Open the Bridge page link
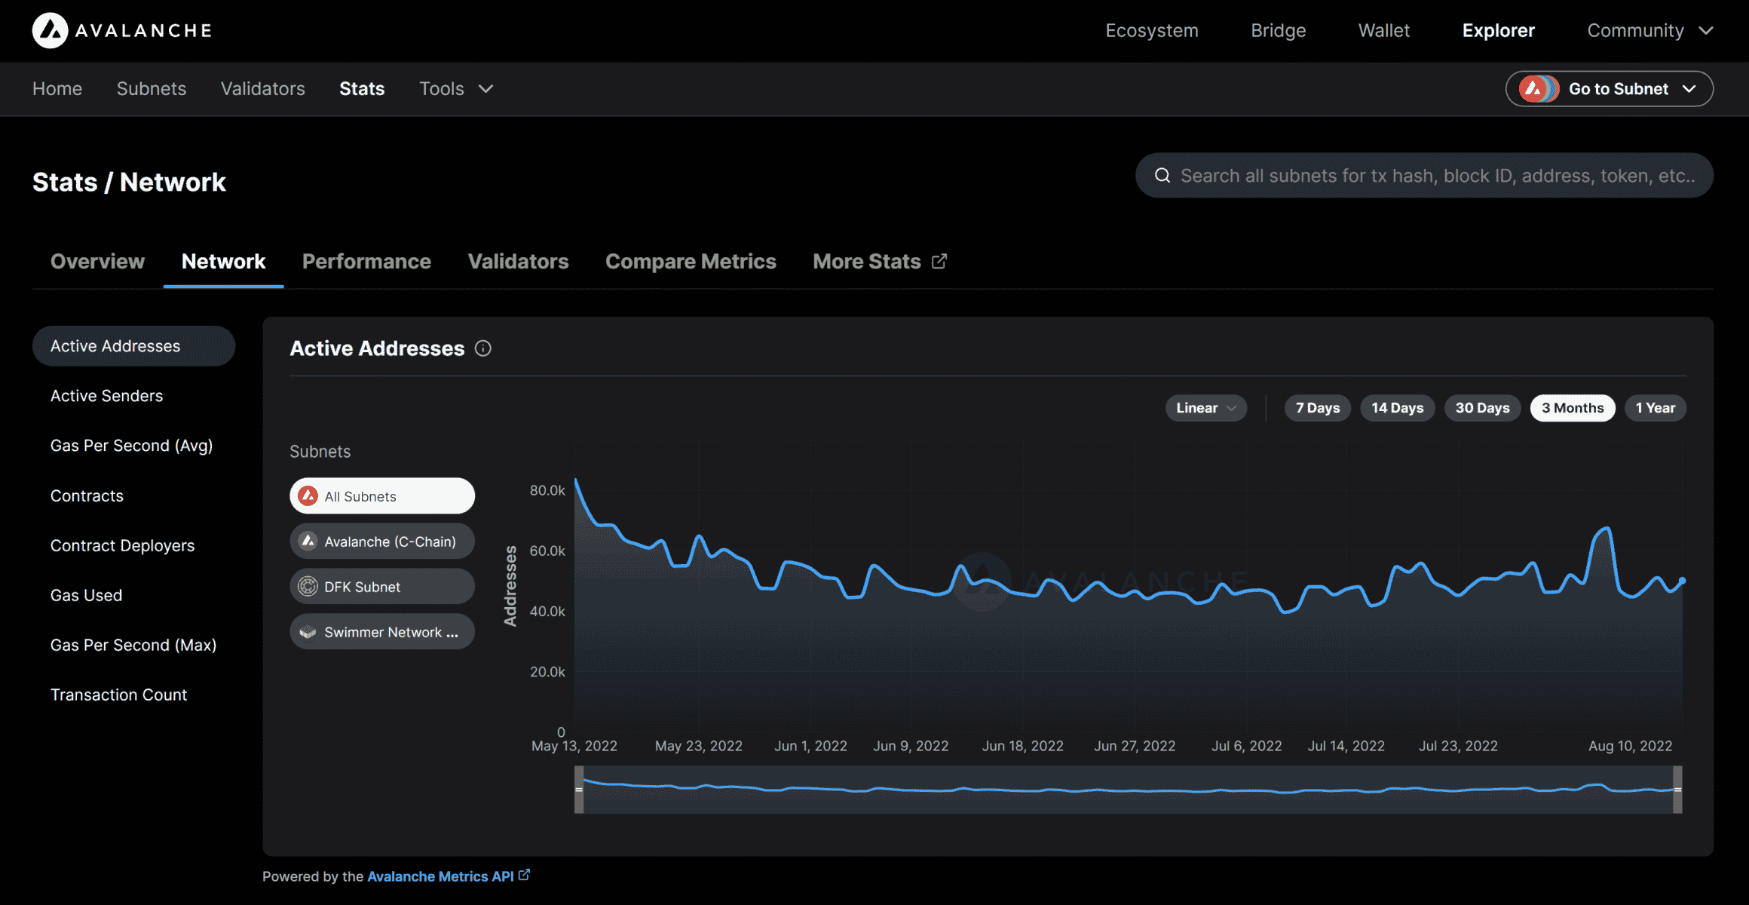Image resolution: width=1749 pixels, height=905 pixels. [1278, 30]
